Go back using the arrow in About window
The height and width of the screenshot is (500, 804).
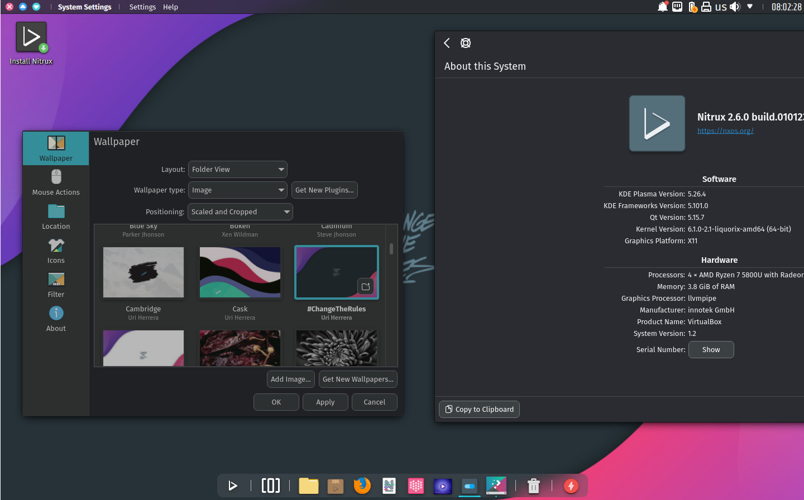coord(446,42)
